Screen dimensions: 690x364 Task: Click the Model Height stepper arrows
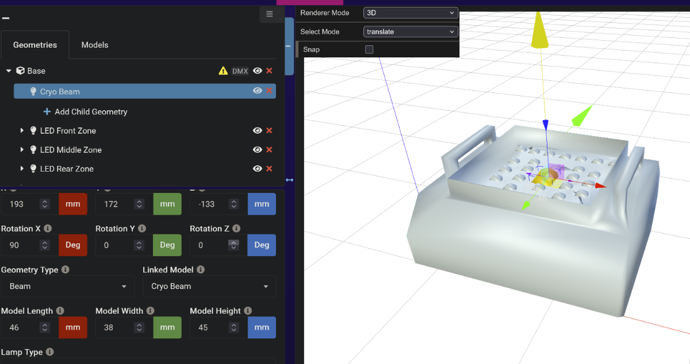point(233,327)
